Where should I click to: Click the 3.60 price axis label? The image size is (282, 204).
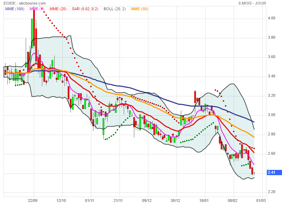pos(271,57)
